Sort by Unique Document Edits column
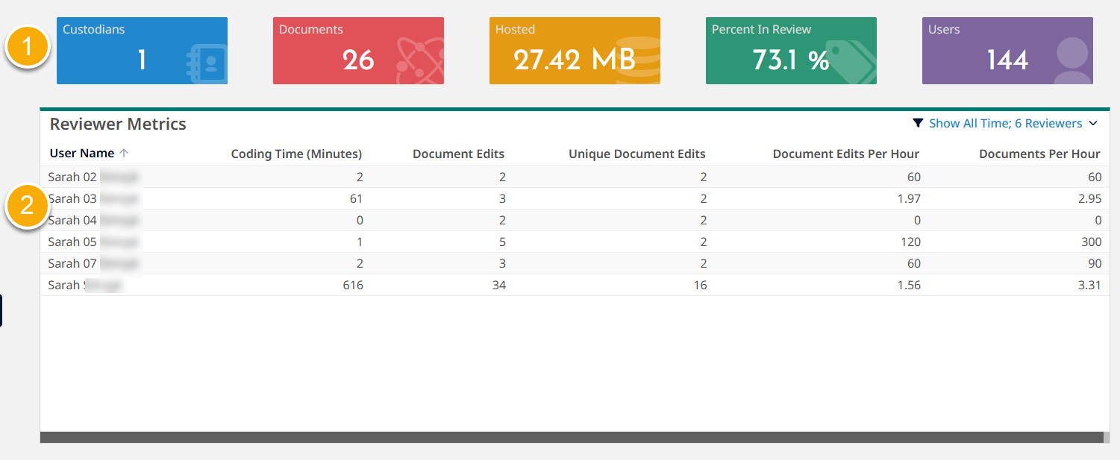This screenshot has height=460, width=1120. coord(636,154)
